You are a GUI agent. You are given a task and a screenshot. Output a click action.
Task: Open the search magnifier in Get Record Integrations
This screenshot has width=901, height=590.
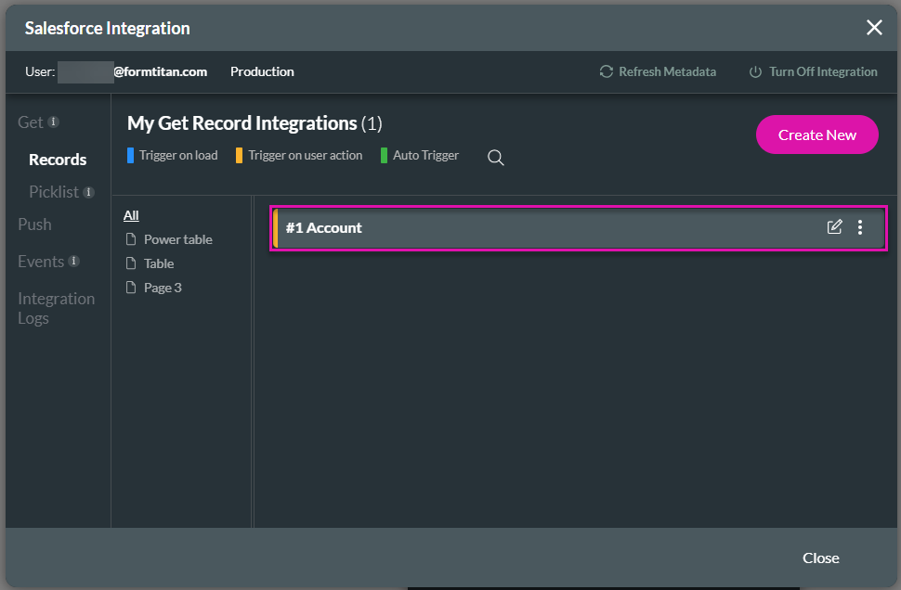click(495, 158)
